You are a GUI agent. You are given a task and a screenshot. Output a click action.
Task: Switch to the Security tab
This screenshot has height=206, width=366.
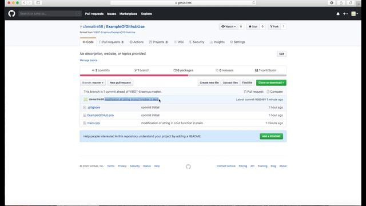[x=197, y=42]
